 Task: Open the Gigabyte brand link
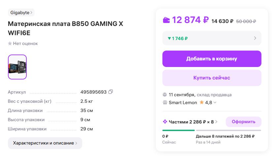click(x=21, y=12)
